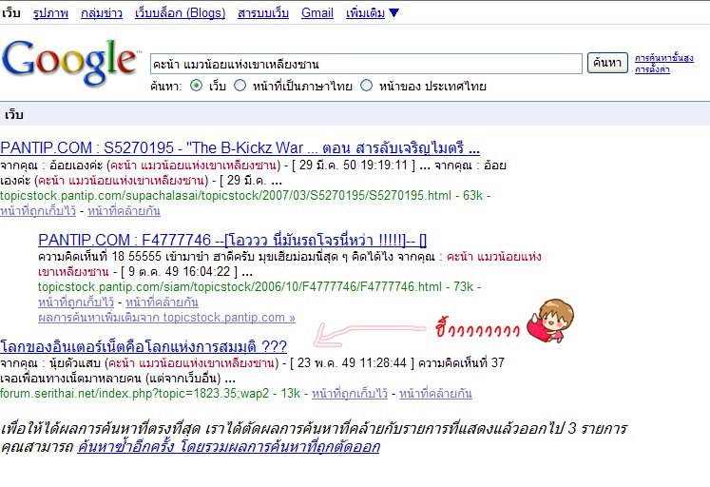This screenshot has height=487, width=710.
Task: Open cached page link of F4777746 result
Action: [x=76, y=302]
